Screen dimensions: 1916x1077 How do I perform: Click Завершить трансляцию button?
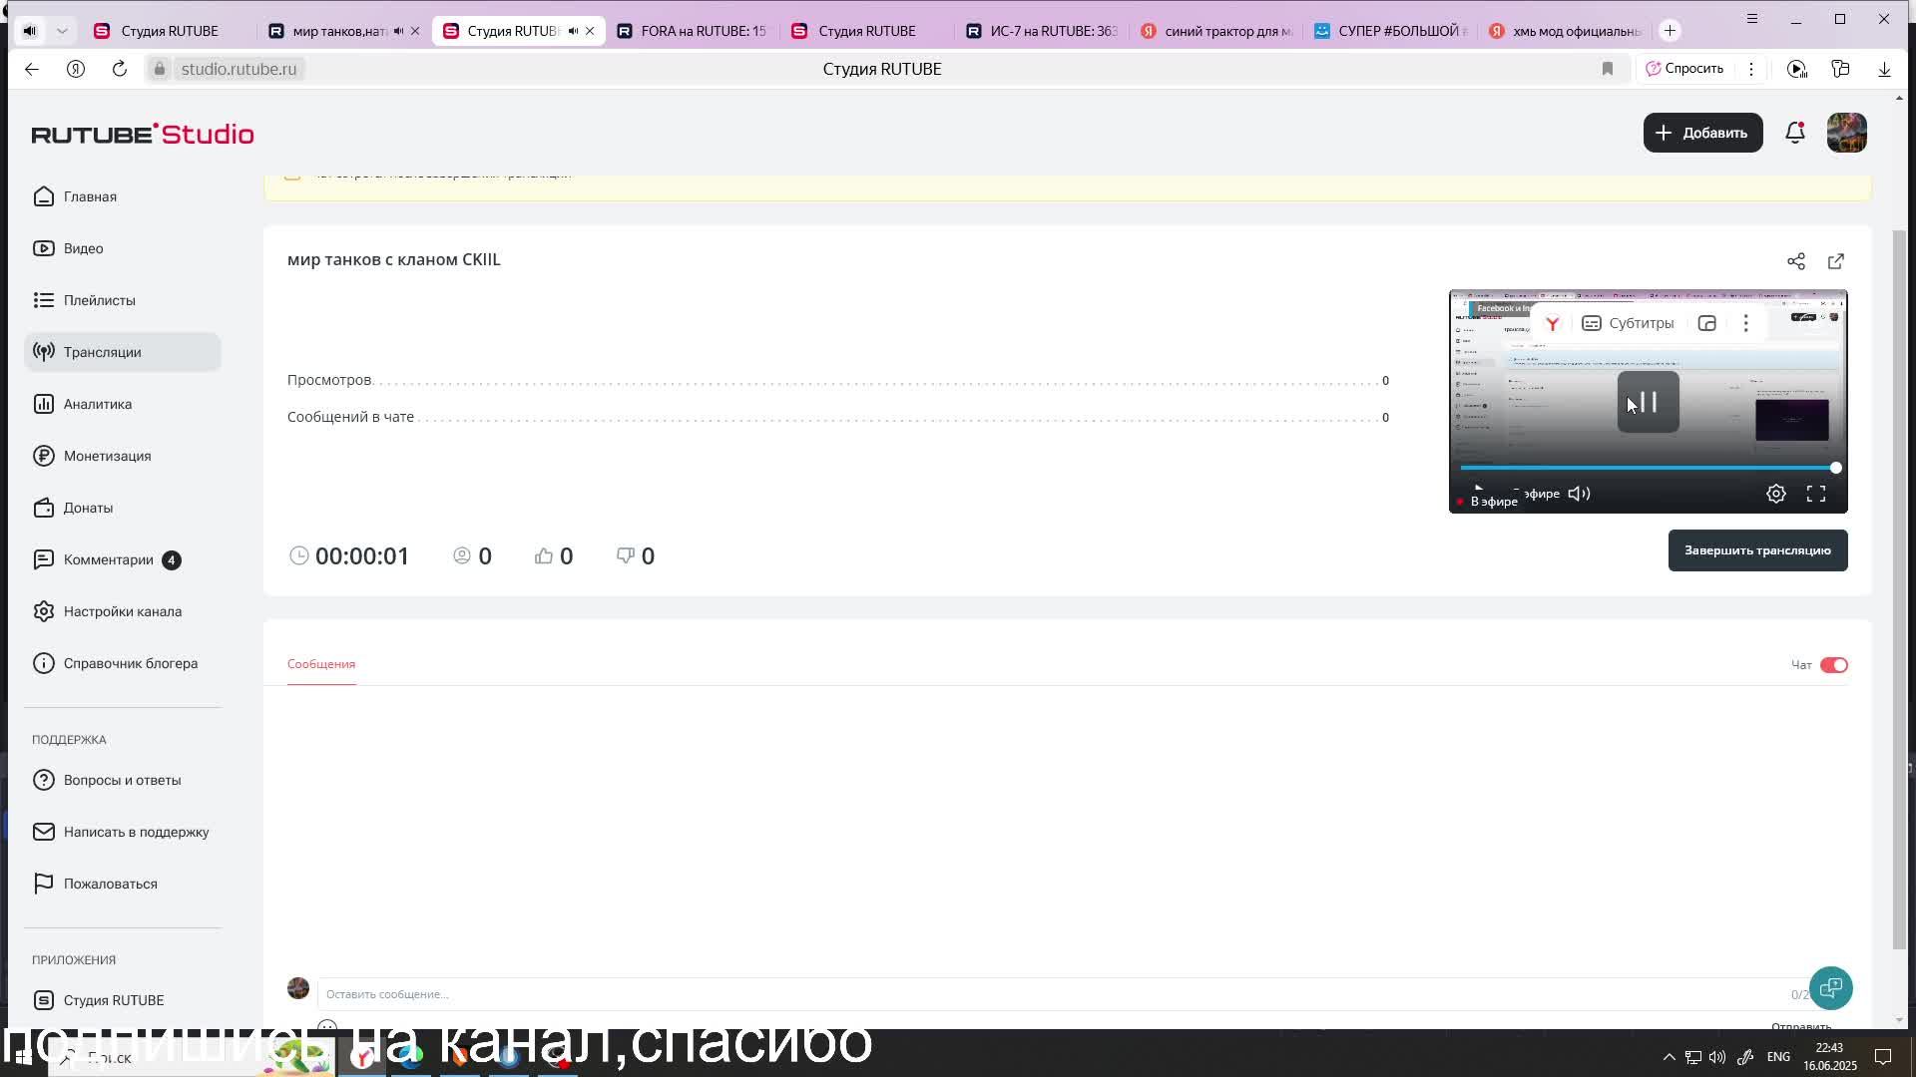click(x=1757, y=550)
